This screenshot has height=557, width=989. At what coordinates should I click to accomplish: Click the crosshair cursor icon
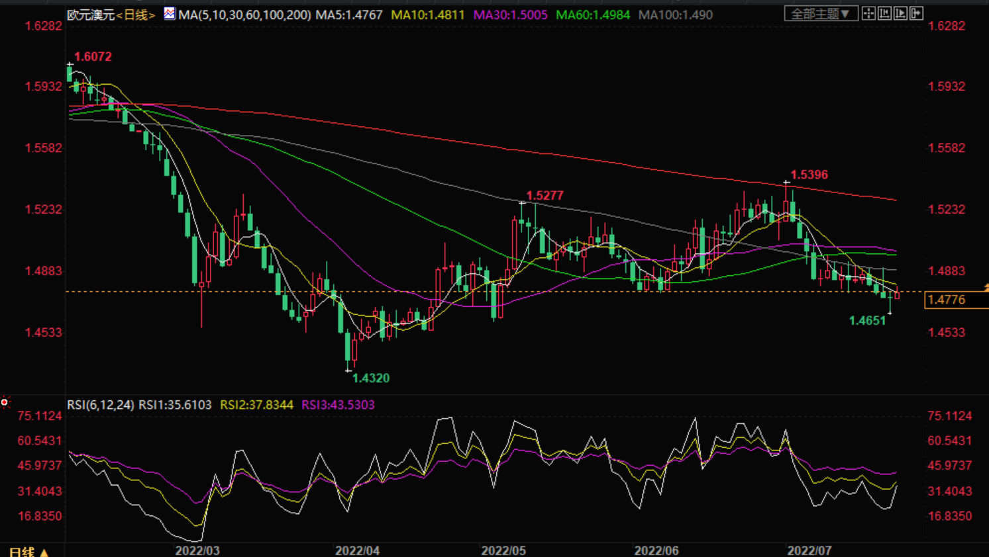pyautogui.click(x=868, y=13)
